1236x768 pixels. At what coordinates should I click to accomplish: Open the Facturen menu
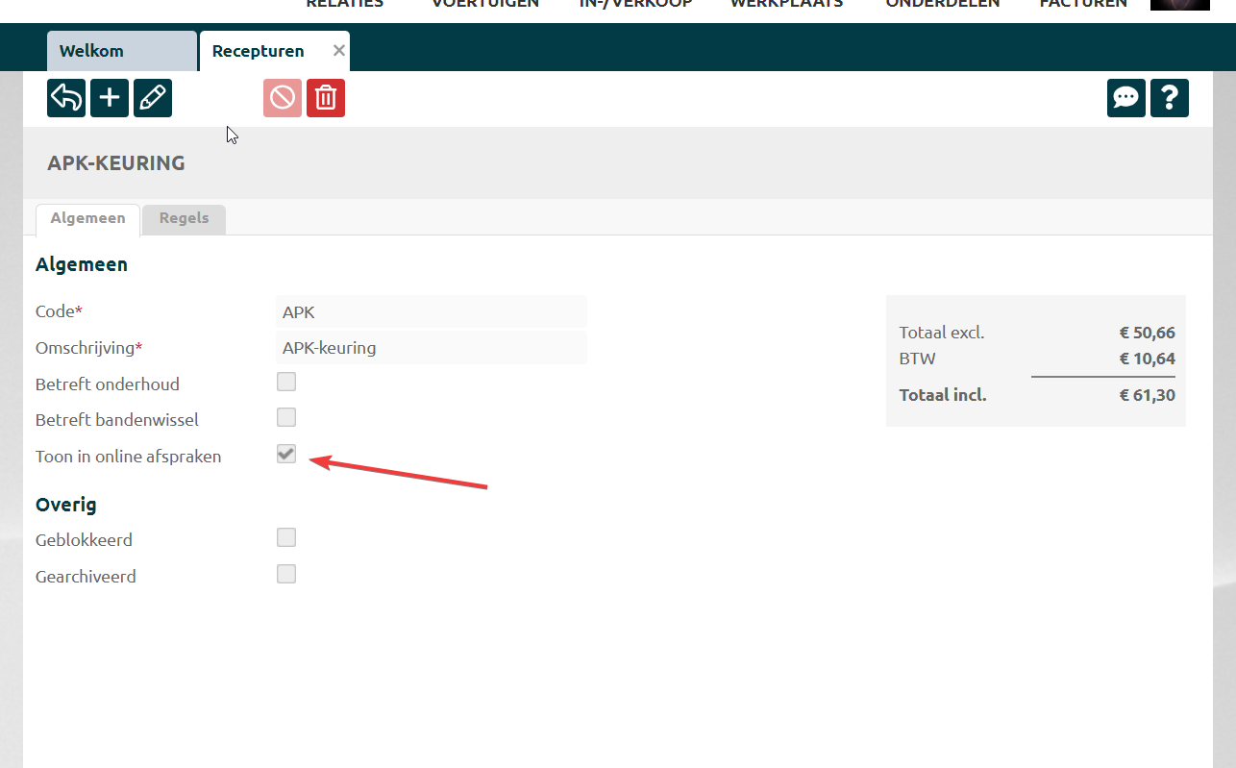pyautogui.click(x=1083, y=4)
